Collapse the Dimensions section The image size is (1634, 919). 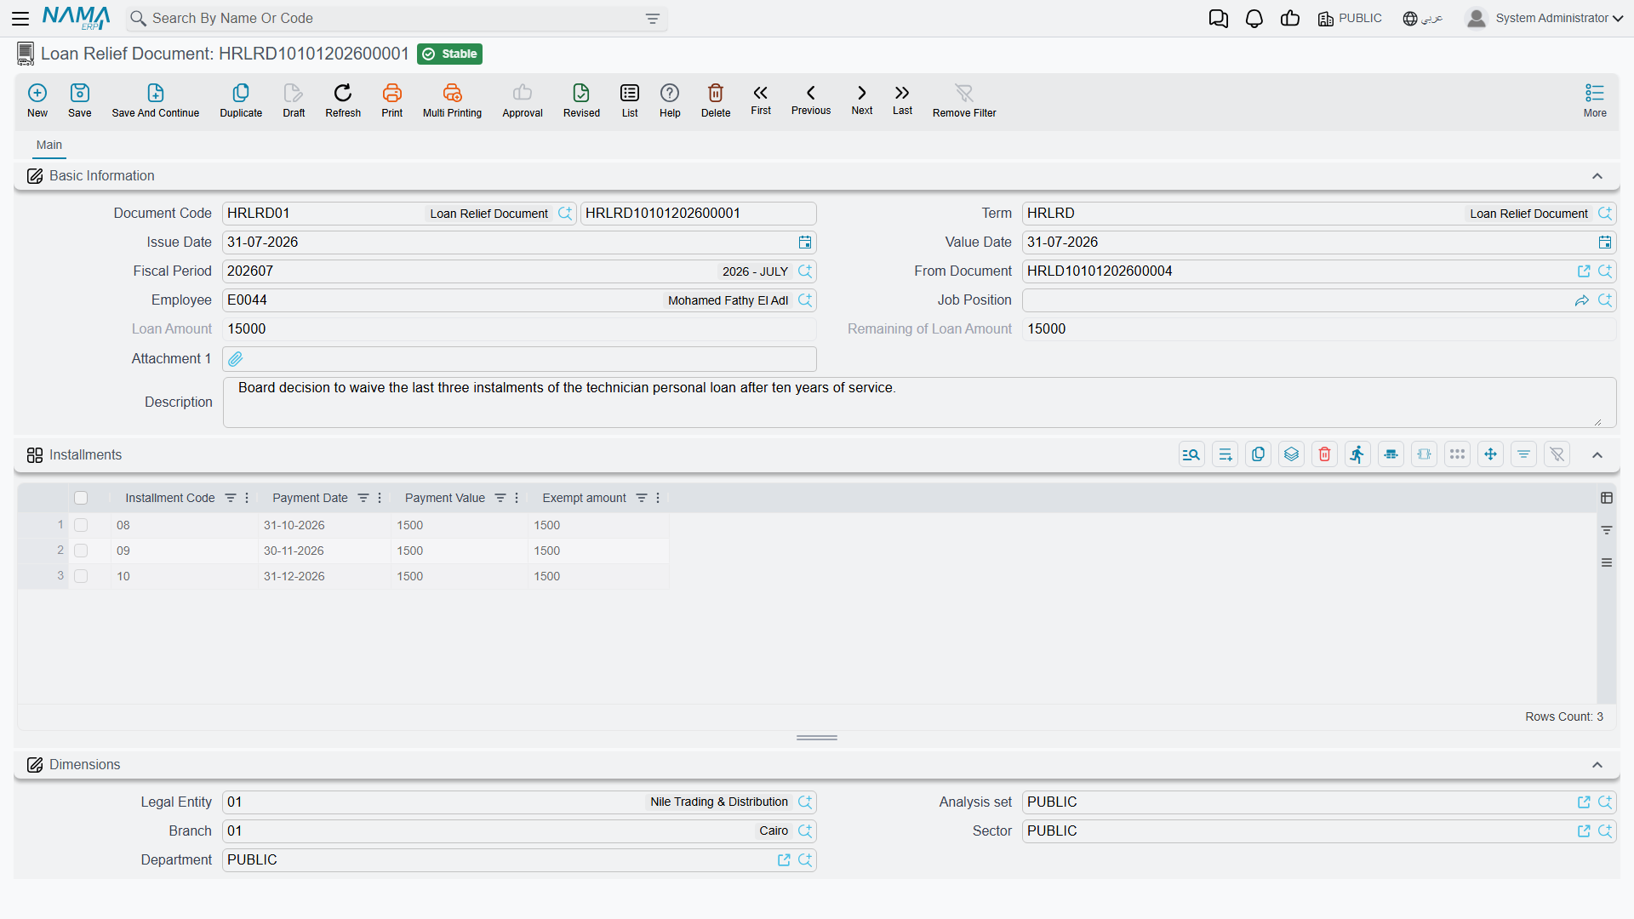[x=1597, y=765]
